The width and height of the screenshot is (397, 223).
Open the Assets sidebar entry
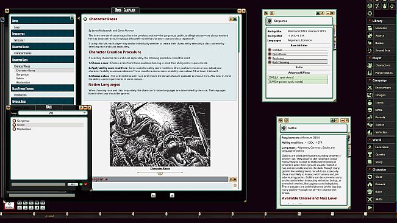click(381, 36)
